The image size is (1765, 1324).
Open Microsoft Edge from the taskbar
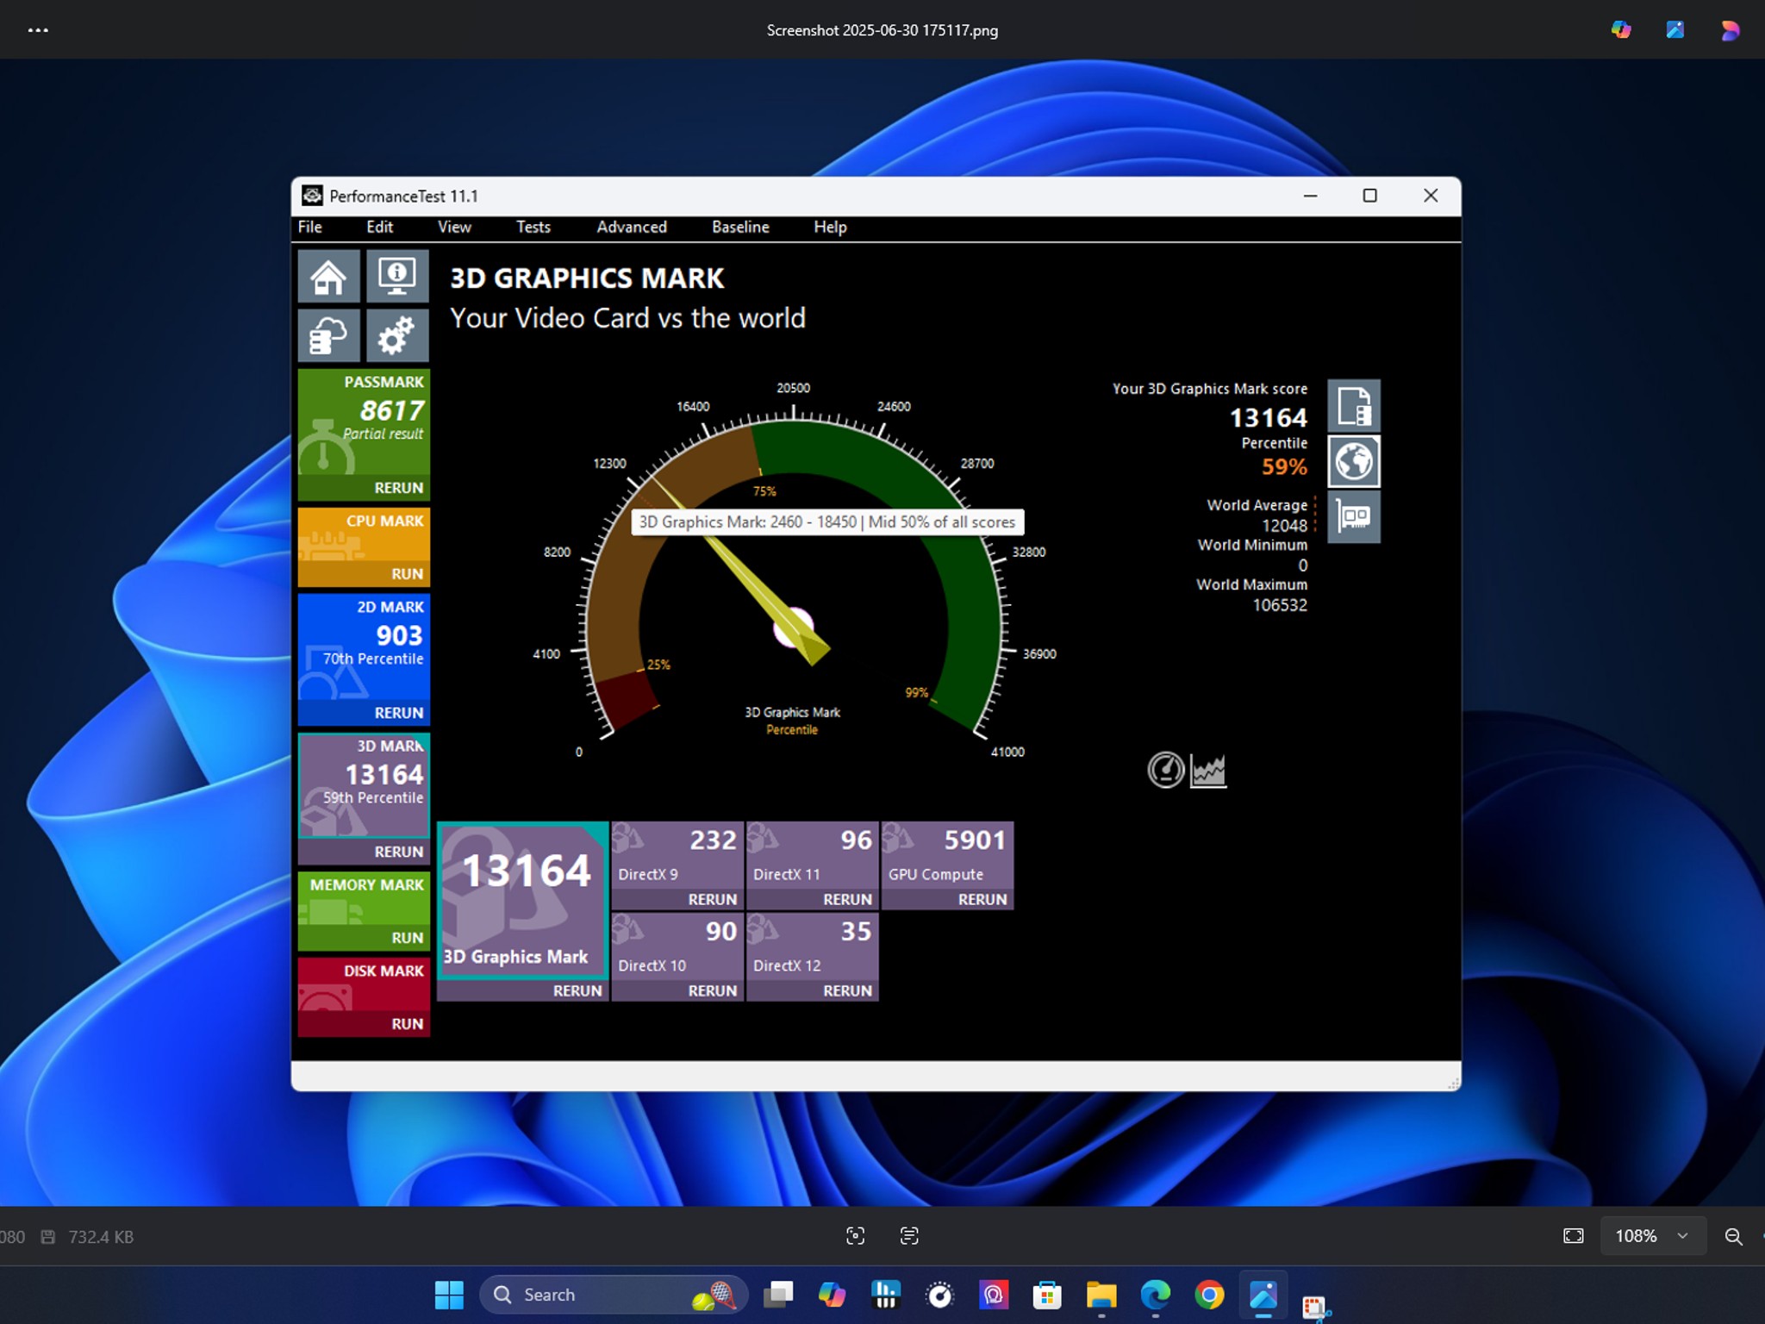tap(1156, 1295)
